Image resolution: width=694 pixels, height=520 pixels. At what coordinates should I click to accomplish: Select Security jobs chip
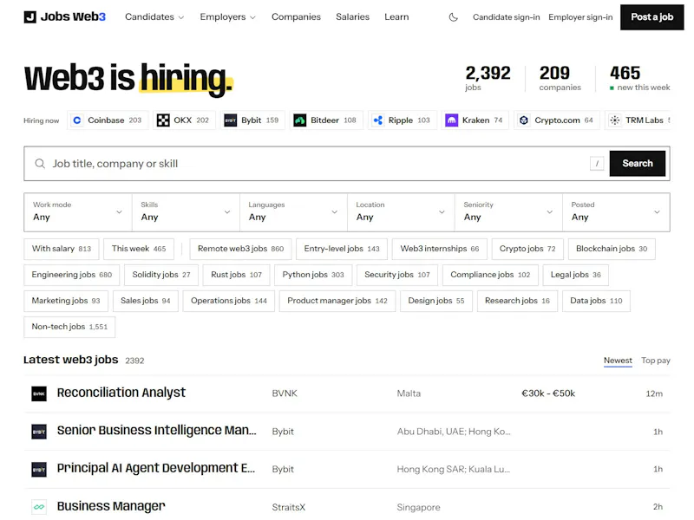(397, 275)
